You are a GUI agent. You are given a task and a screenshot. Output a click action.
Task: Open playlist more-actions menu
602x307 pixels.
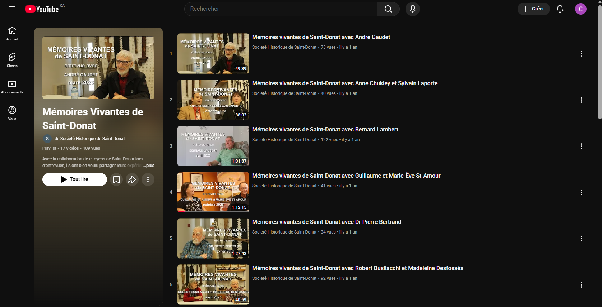coord(148,179)
